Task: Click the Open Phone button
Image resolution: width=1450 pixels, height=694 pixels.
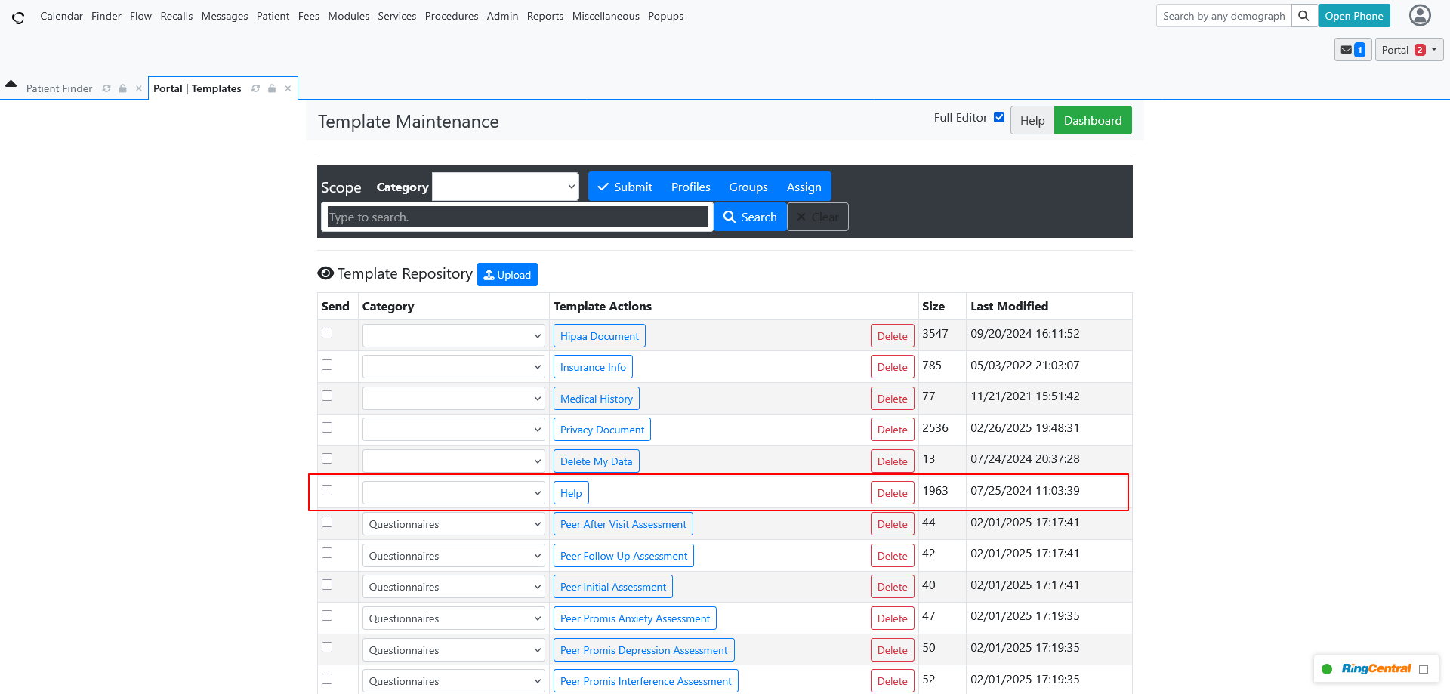Action: (1354, 16)
